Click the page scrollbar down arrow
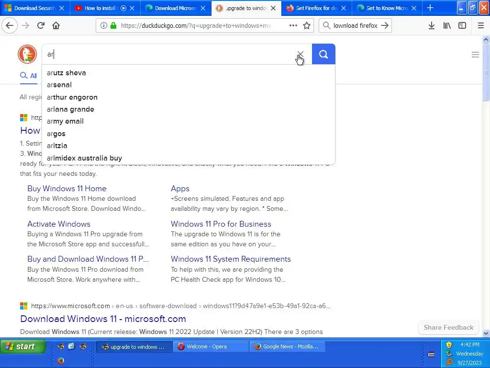Viewport: 490px width, 368px height. click(x=486, y=333)
